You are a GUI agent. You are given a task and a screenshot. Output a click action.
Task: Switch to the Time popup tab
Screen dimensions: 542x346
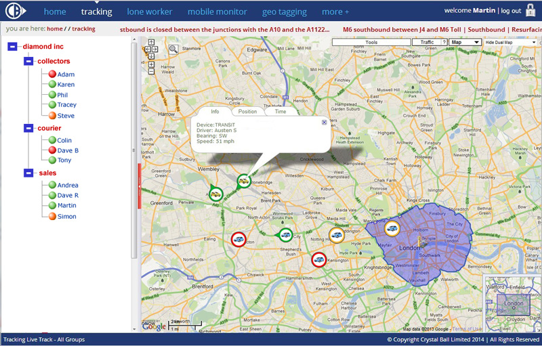tap(280, 112)
